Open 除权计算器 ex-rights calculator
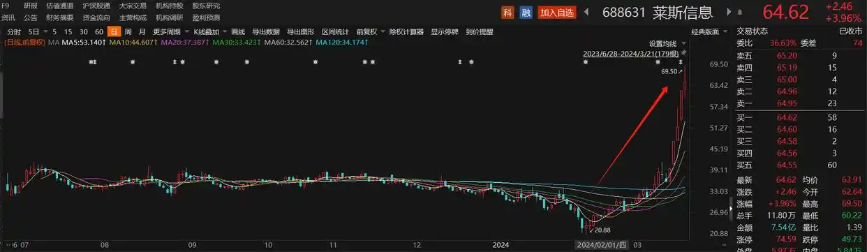Image resolution: width=867 pixels, height=252 pixels. pyautogui.click(x=406, y=32)
